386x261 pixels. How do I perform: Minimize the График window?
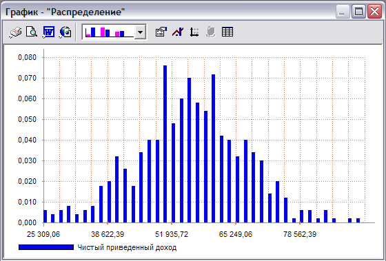[342, 12]
